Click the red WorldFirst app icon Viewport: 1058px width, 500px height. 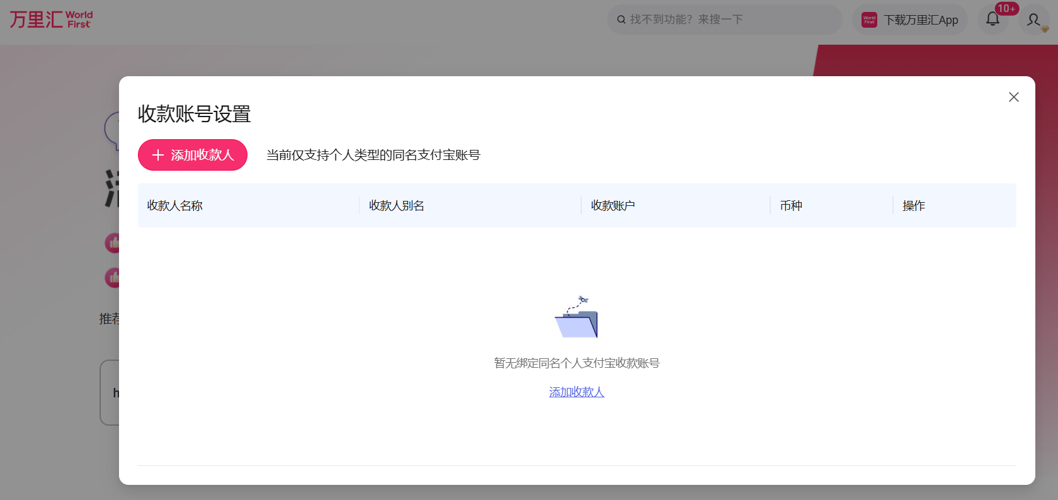(869, 20)
